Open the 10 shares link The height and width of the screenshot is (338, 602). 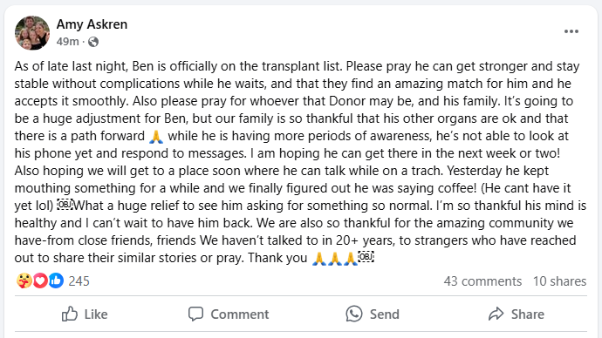tap(559, 281)
